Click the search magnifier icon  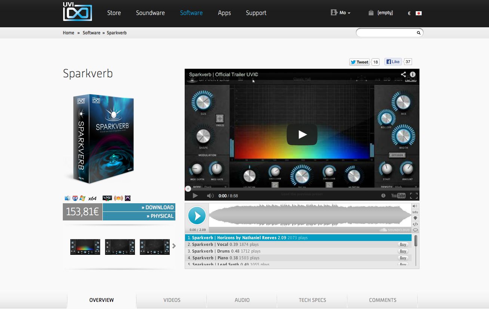(419, 33)
